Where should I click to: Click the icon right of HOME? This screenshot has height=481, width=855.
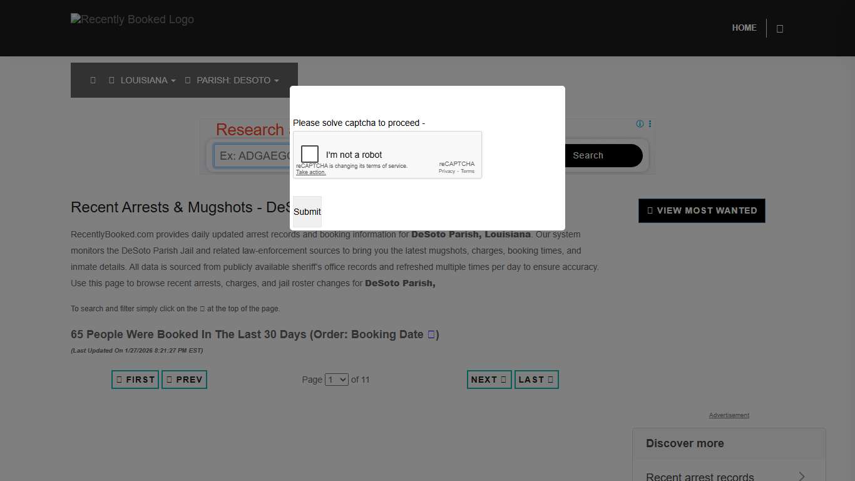(x=780, y=29)
